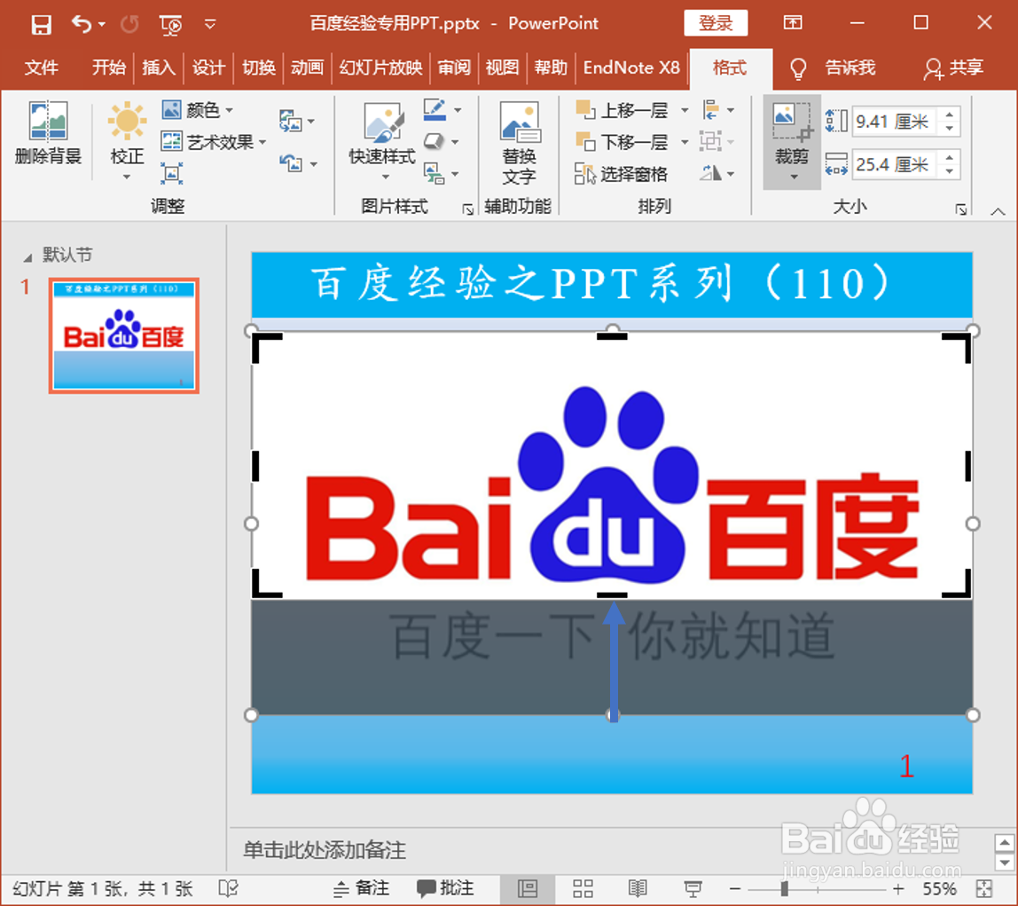Open the 审阅 tab

(x=453, y=67)
